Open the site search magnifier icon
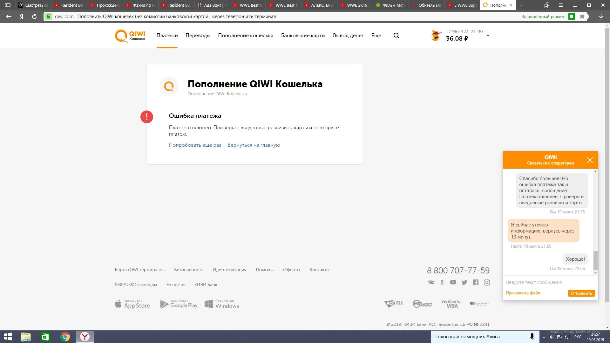610x343 pixels. [396, 36]
